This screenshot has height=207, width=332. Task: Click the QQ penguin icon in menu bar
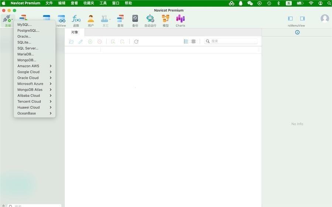(x=241, y=3)
